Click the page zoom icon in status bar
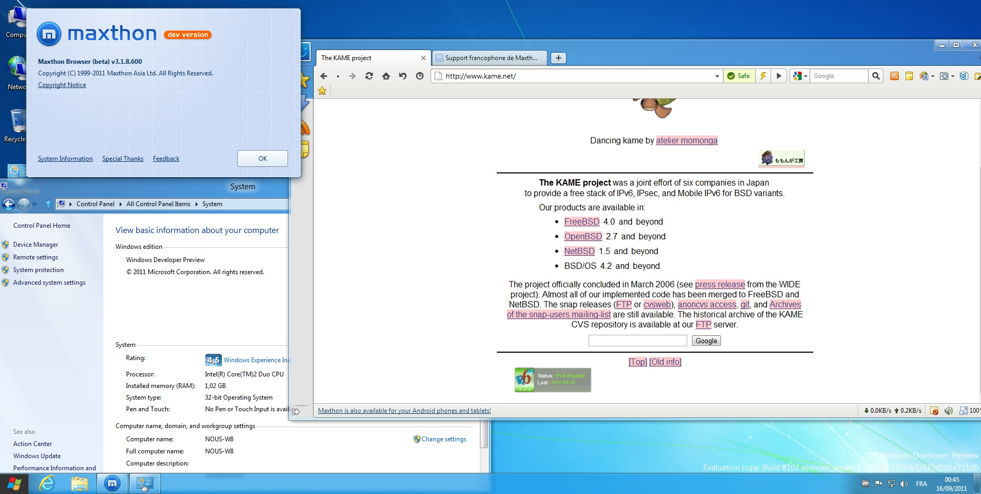981x494 pixels. click(x=964, y=411)
